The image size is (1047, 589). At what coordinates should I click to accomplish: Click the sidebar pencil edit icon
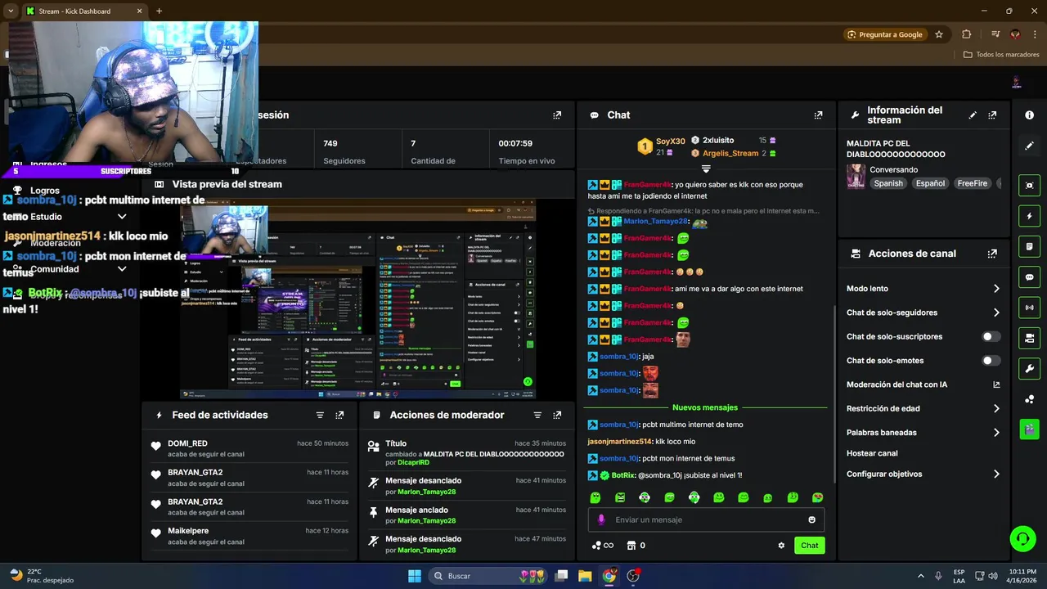point(1029,146)
